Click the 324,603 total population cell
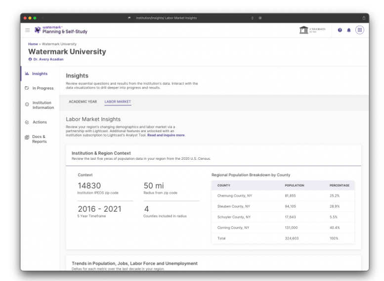The height and width of the screenshot is (281, 384). [292, 238]
